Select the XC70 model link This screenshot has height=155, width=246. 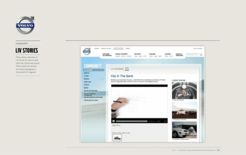pos(123,56)
